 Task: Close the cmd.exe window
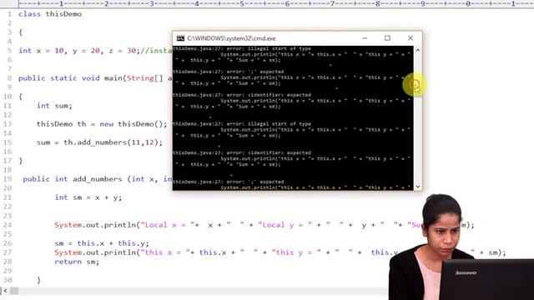point(411,38)
